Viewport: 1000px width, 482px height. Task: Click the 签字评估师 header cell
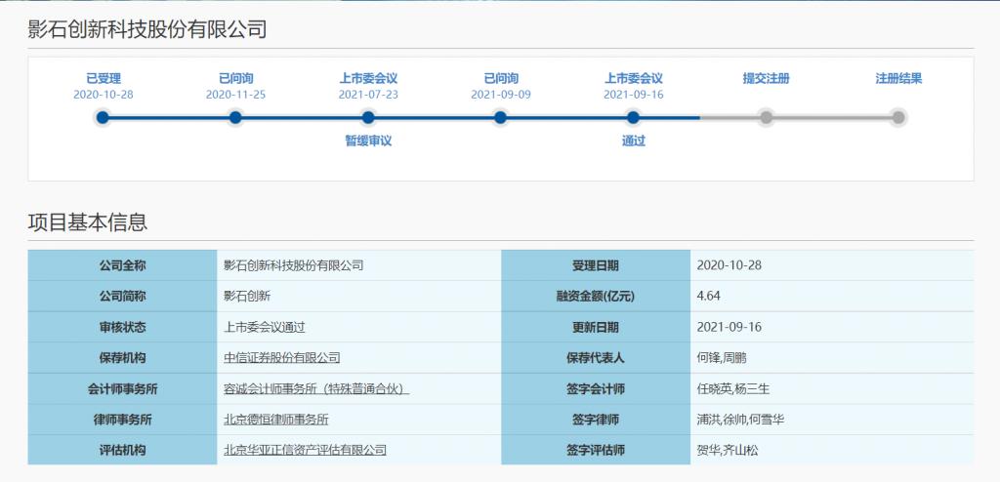[x=596, y=450]
